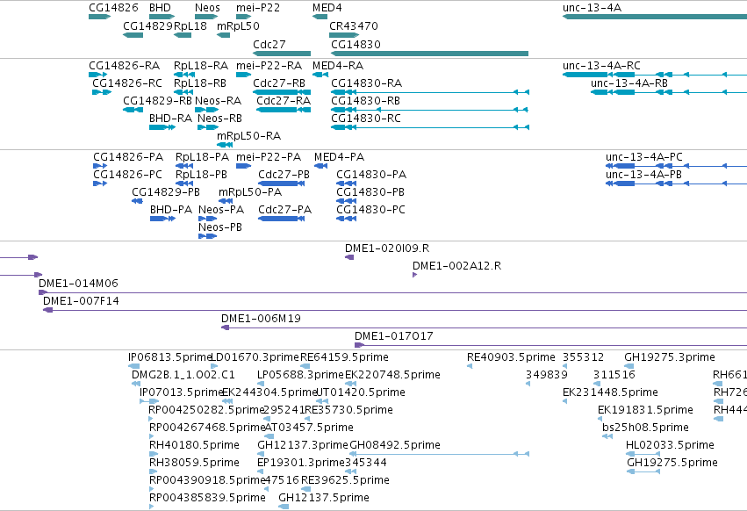This screenshot has height=511, width=747.
Task: Select the mei-P22-PA protein label
Action: (269, 157)
